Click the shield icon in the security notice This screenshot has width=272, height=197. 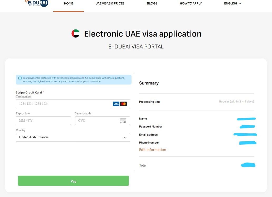20,78
